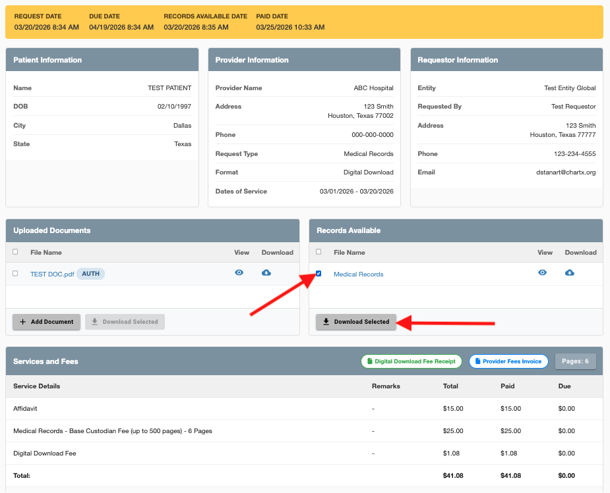The width and height of the screenshot is (610, 493).
Task: Download Medical Records with its cloud icon
Action: pyautogui.click(x=570, y=272)
